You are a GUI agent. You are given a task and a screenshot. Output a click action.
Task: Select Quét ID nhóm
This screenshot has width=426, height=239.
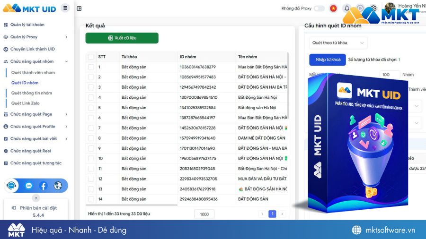[25, 83]
